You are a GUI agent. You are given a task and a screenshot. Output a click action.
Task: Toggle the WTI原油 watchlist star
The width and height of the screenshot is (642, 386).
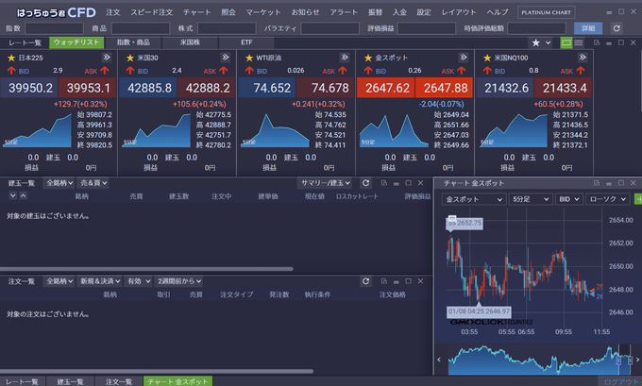pyautogui.click(x=249, y=58)
